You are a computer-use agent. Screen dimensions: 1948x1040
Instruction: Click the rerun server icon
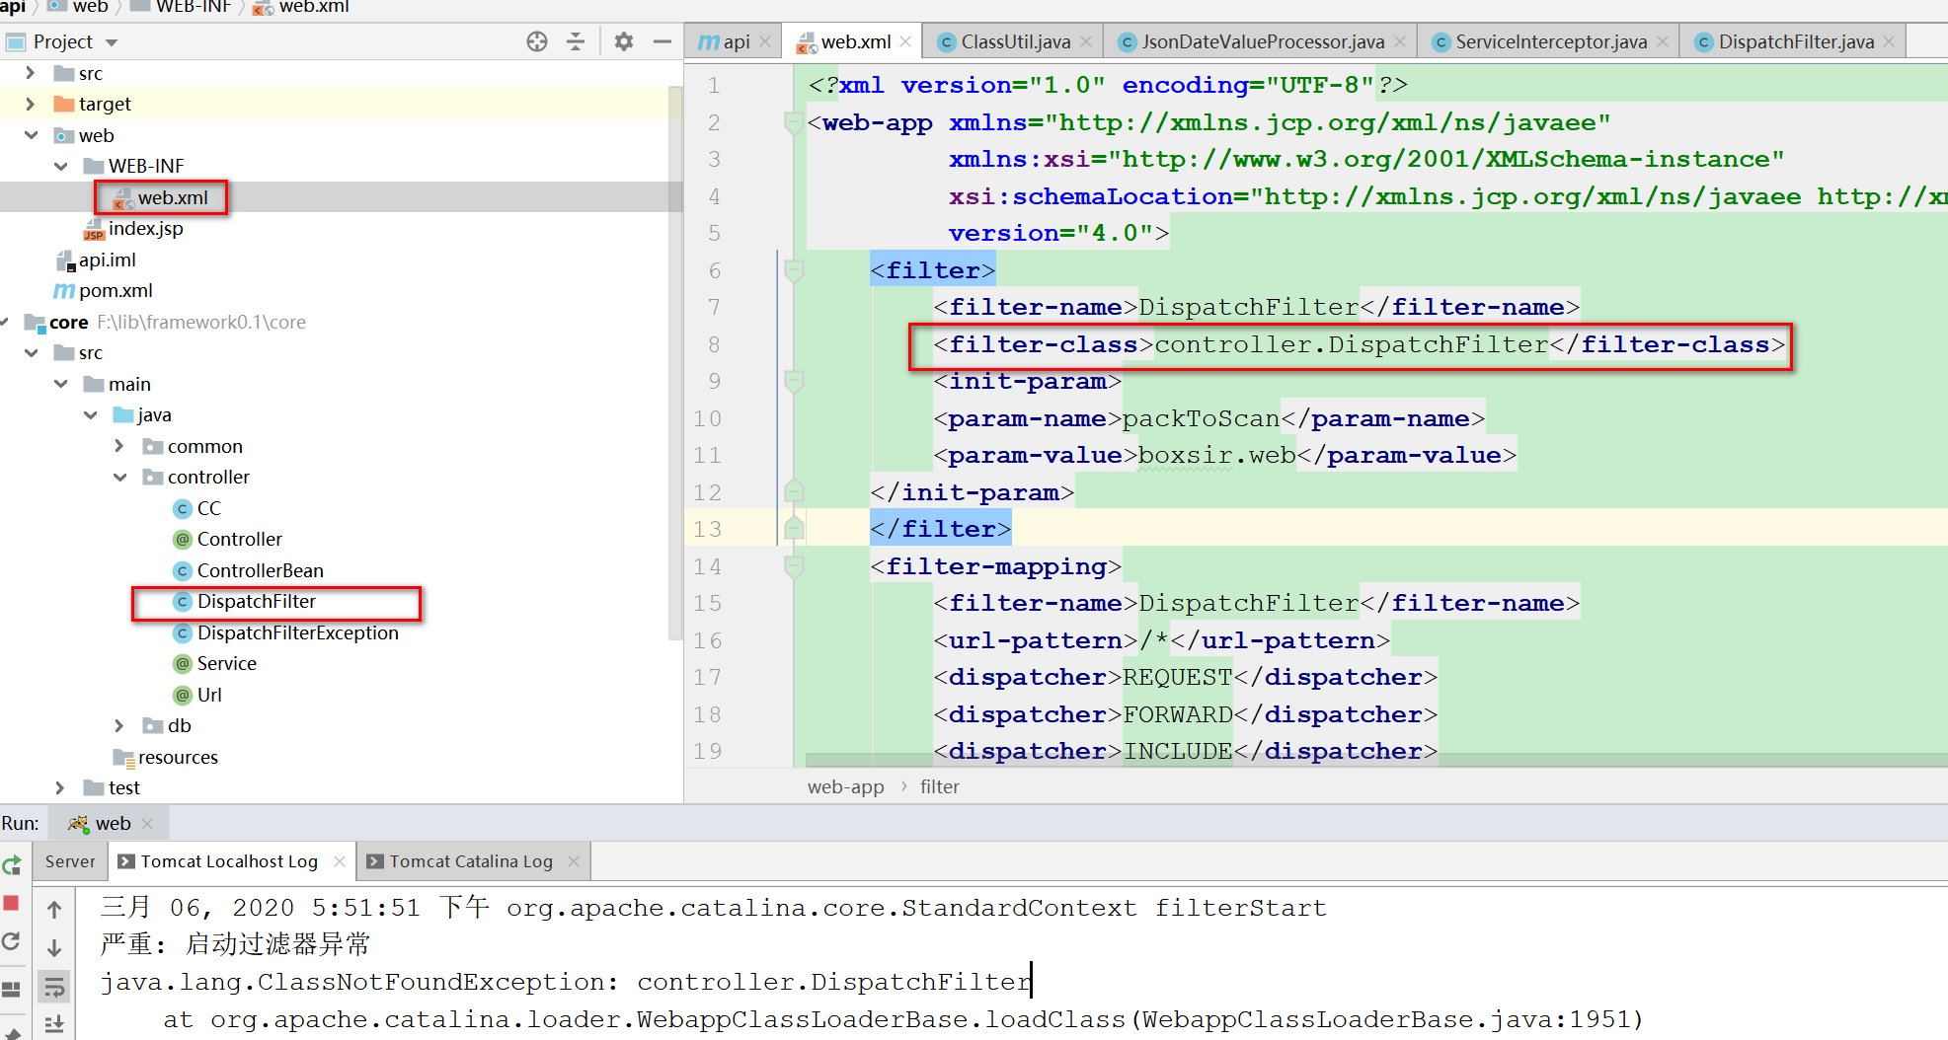pos(12,865)
